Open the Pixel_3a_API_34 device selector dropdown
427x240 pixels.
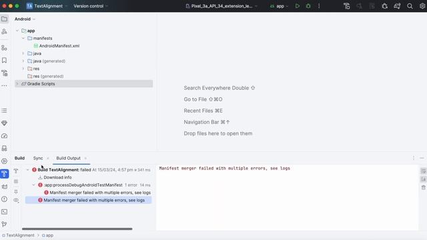(x=222, y=6)
